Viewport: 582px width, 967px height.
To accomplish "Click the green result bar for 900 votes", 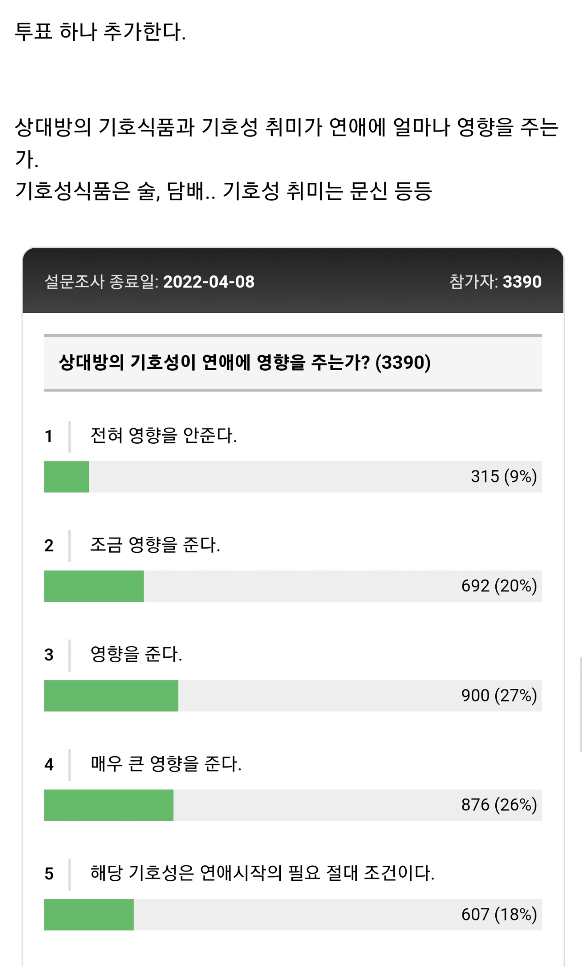I will click(111, 696).
